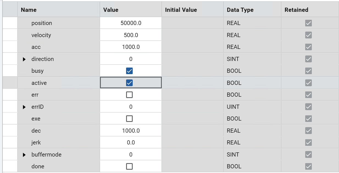Expand the errID variable arrow
The width and height of the screenshot is (339, 173).
pos(24,107)
